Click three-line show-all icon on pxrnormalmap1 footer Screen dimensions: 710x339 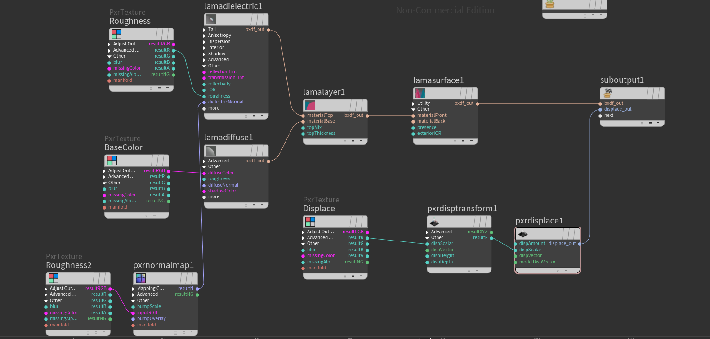click(x=175, y=333)
